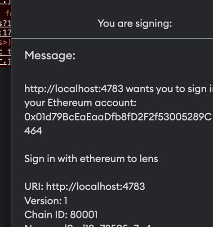Click "Sign in with ethereum to lens" statement
Viewport: 213px width, 227px height.
[91, 159]
